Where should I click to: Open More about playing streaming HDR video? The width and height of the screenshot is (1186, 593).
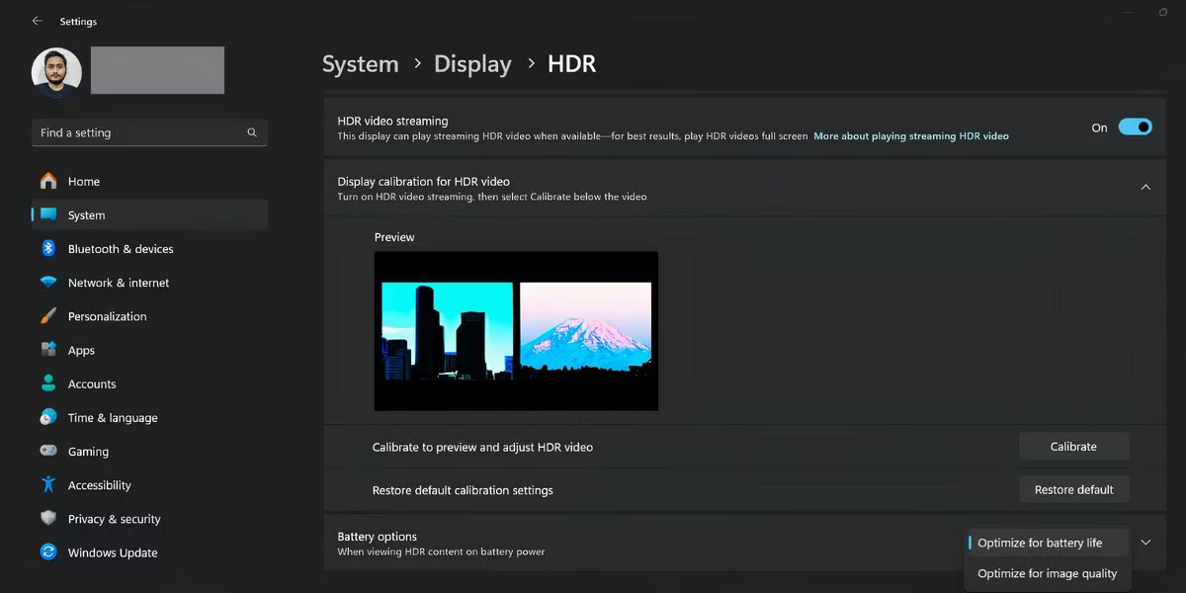pyautogui.click(x=910, y=135)
